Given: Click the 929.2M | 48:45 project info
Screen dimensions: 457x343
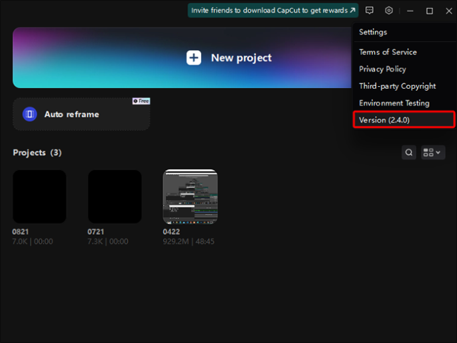Looking at the screenshot, I should point(188,242).
